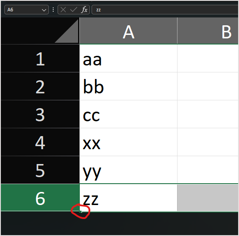The image size is (239, 236).
Task: Select the cell containing yy
Action: pyautogui.click(x=128, y=170)
